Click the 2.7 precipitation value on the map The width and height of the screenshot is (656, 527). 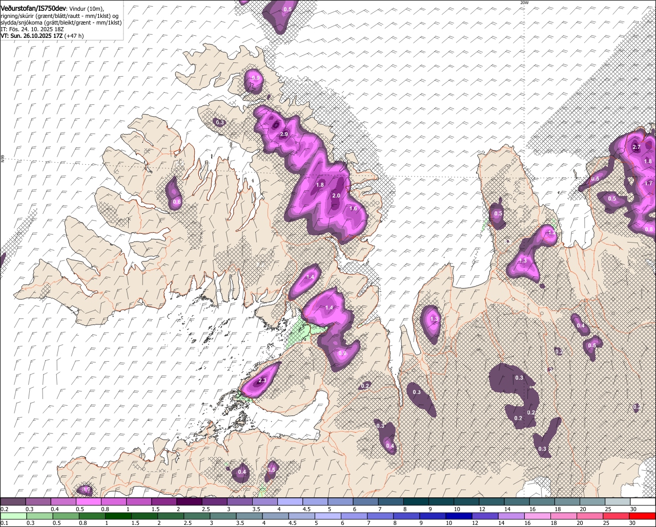[x=637, y=147]
